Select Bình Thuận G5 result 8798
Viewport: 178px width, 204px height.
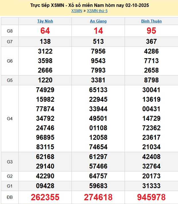pos(151,80)
